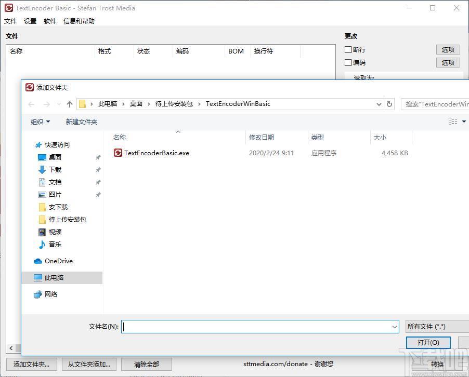Click the Documents icon in sidebar

[42, 182]
